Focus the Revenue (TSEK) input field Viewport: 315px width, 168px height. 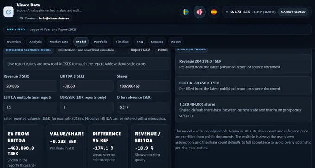click(30, 86)
